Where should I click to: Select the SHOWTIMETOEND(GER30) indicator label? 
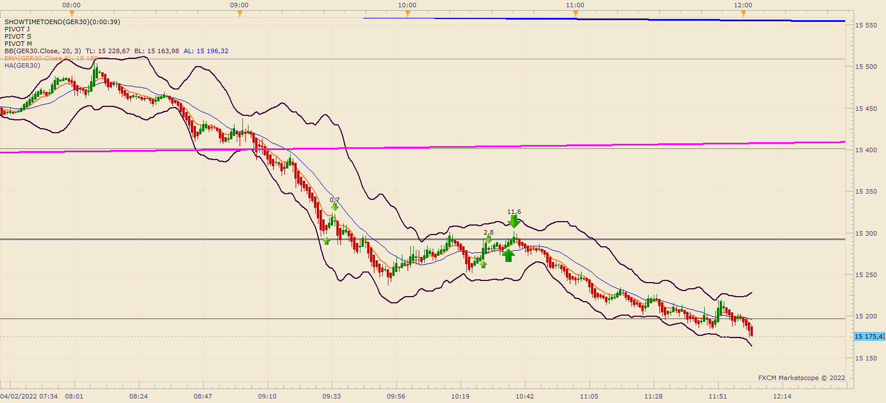coord(62,22)
